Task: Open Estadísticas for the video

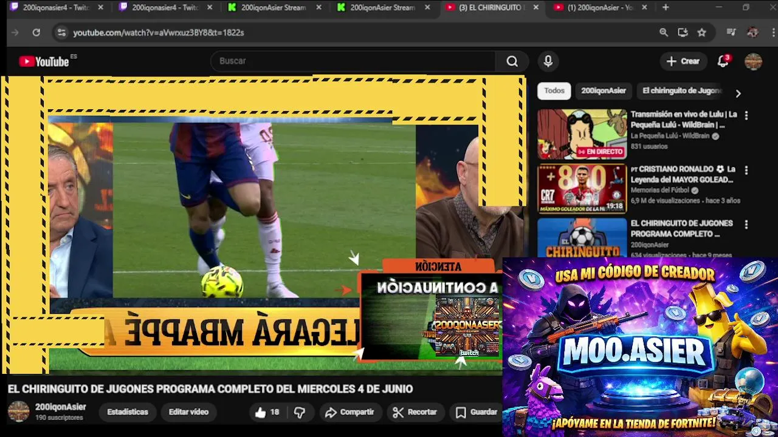Action: 128,412
